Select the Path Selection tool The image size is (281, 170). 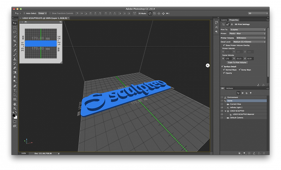tap(15, 95)
